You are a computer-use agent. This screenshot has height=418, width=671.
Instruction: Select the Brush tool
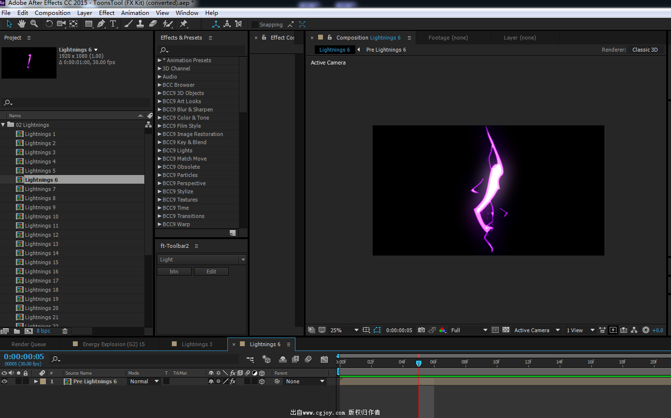click(128, 24)
